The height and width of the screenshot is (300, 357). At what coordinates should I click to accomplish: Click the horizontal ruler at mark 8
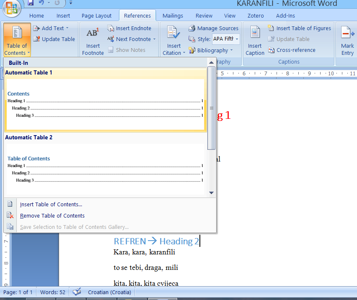(287, 73)
